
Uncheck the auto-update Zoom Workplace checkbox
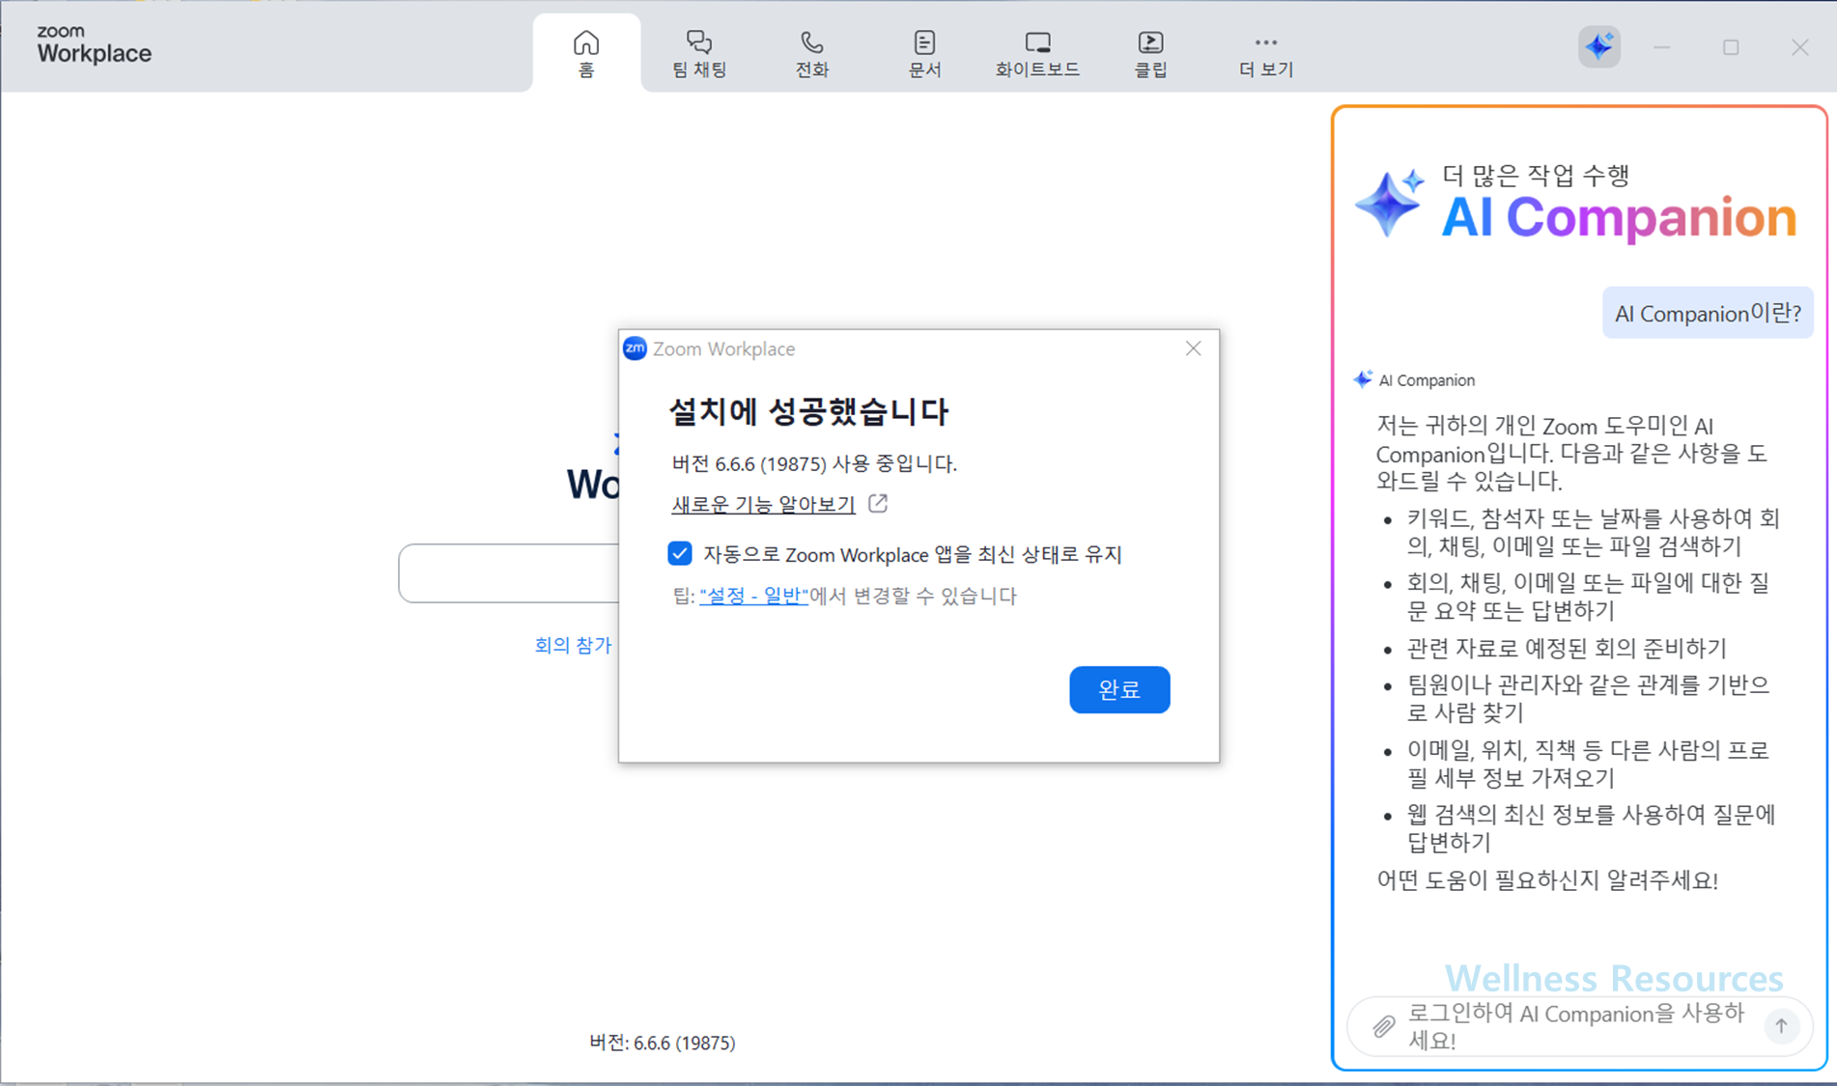click(680, 553)
